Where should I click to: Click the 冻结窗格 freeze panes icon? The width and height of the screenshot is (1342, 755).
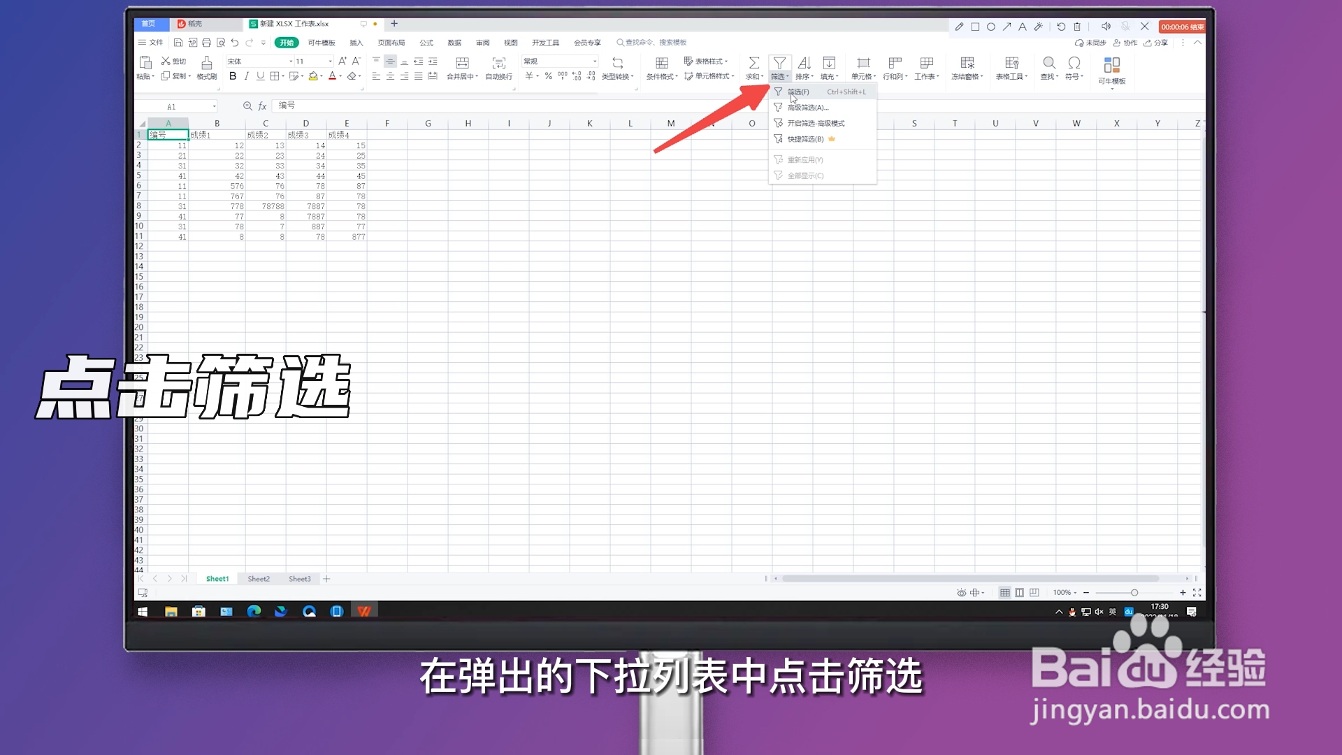967,63
